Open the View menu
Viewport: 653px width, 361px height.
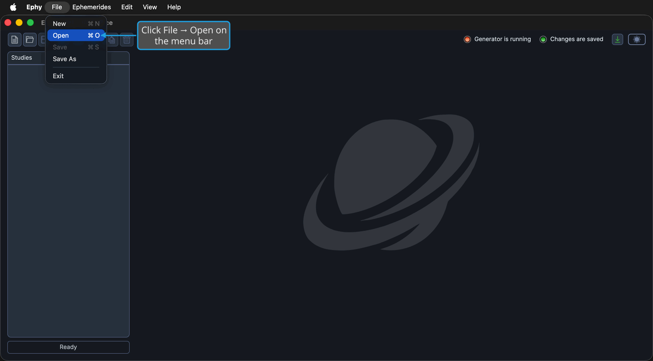click(x=150, y=7)
